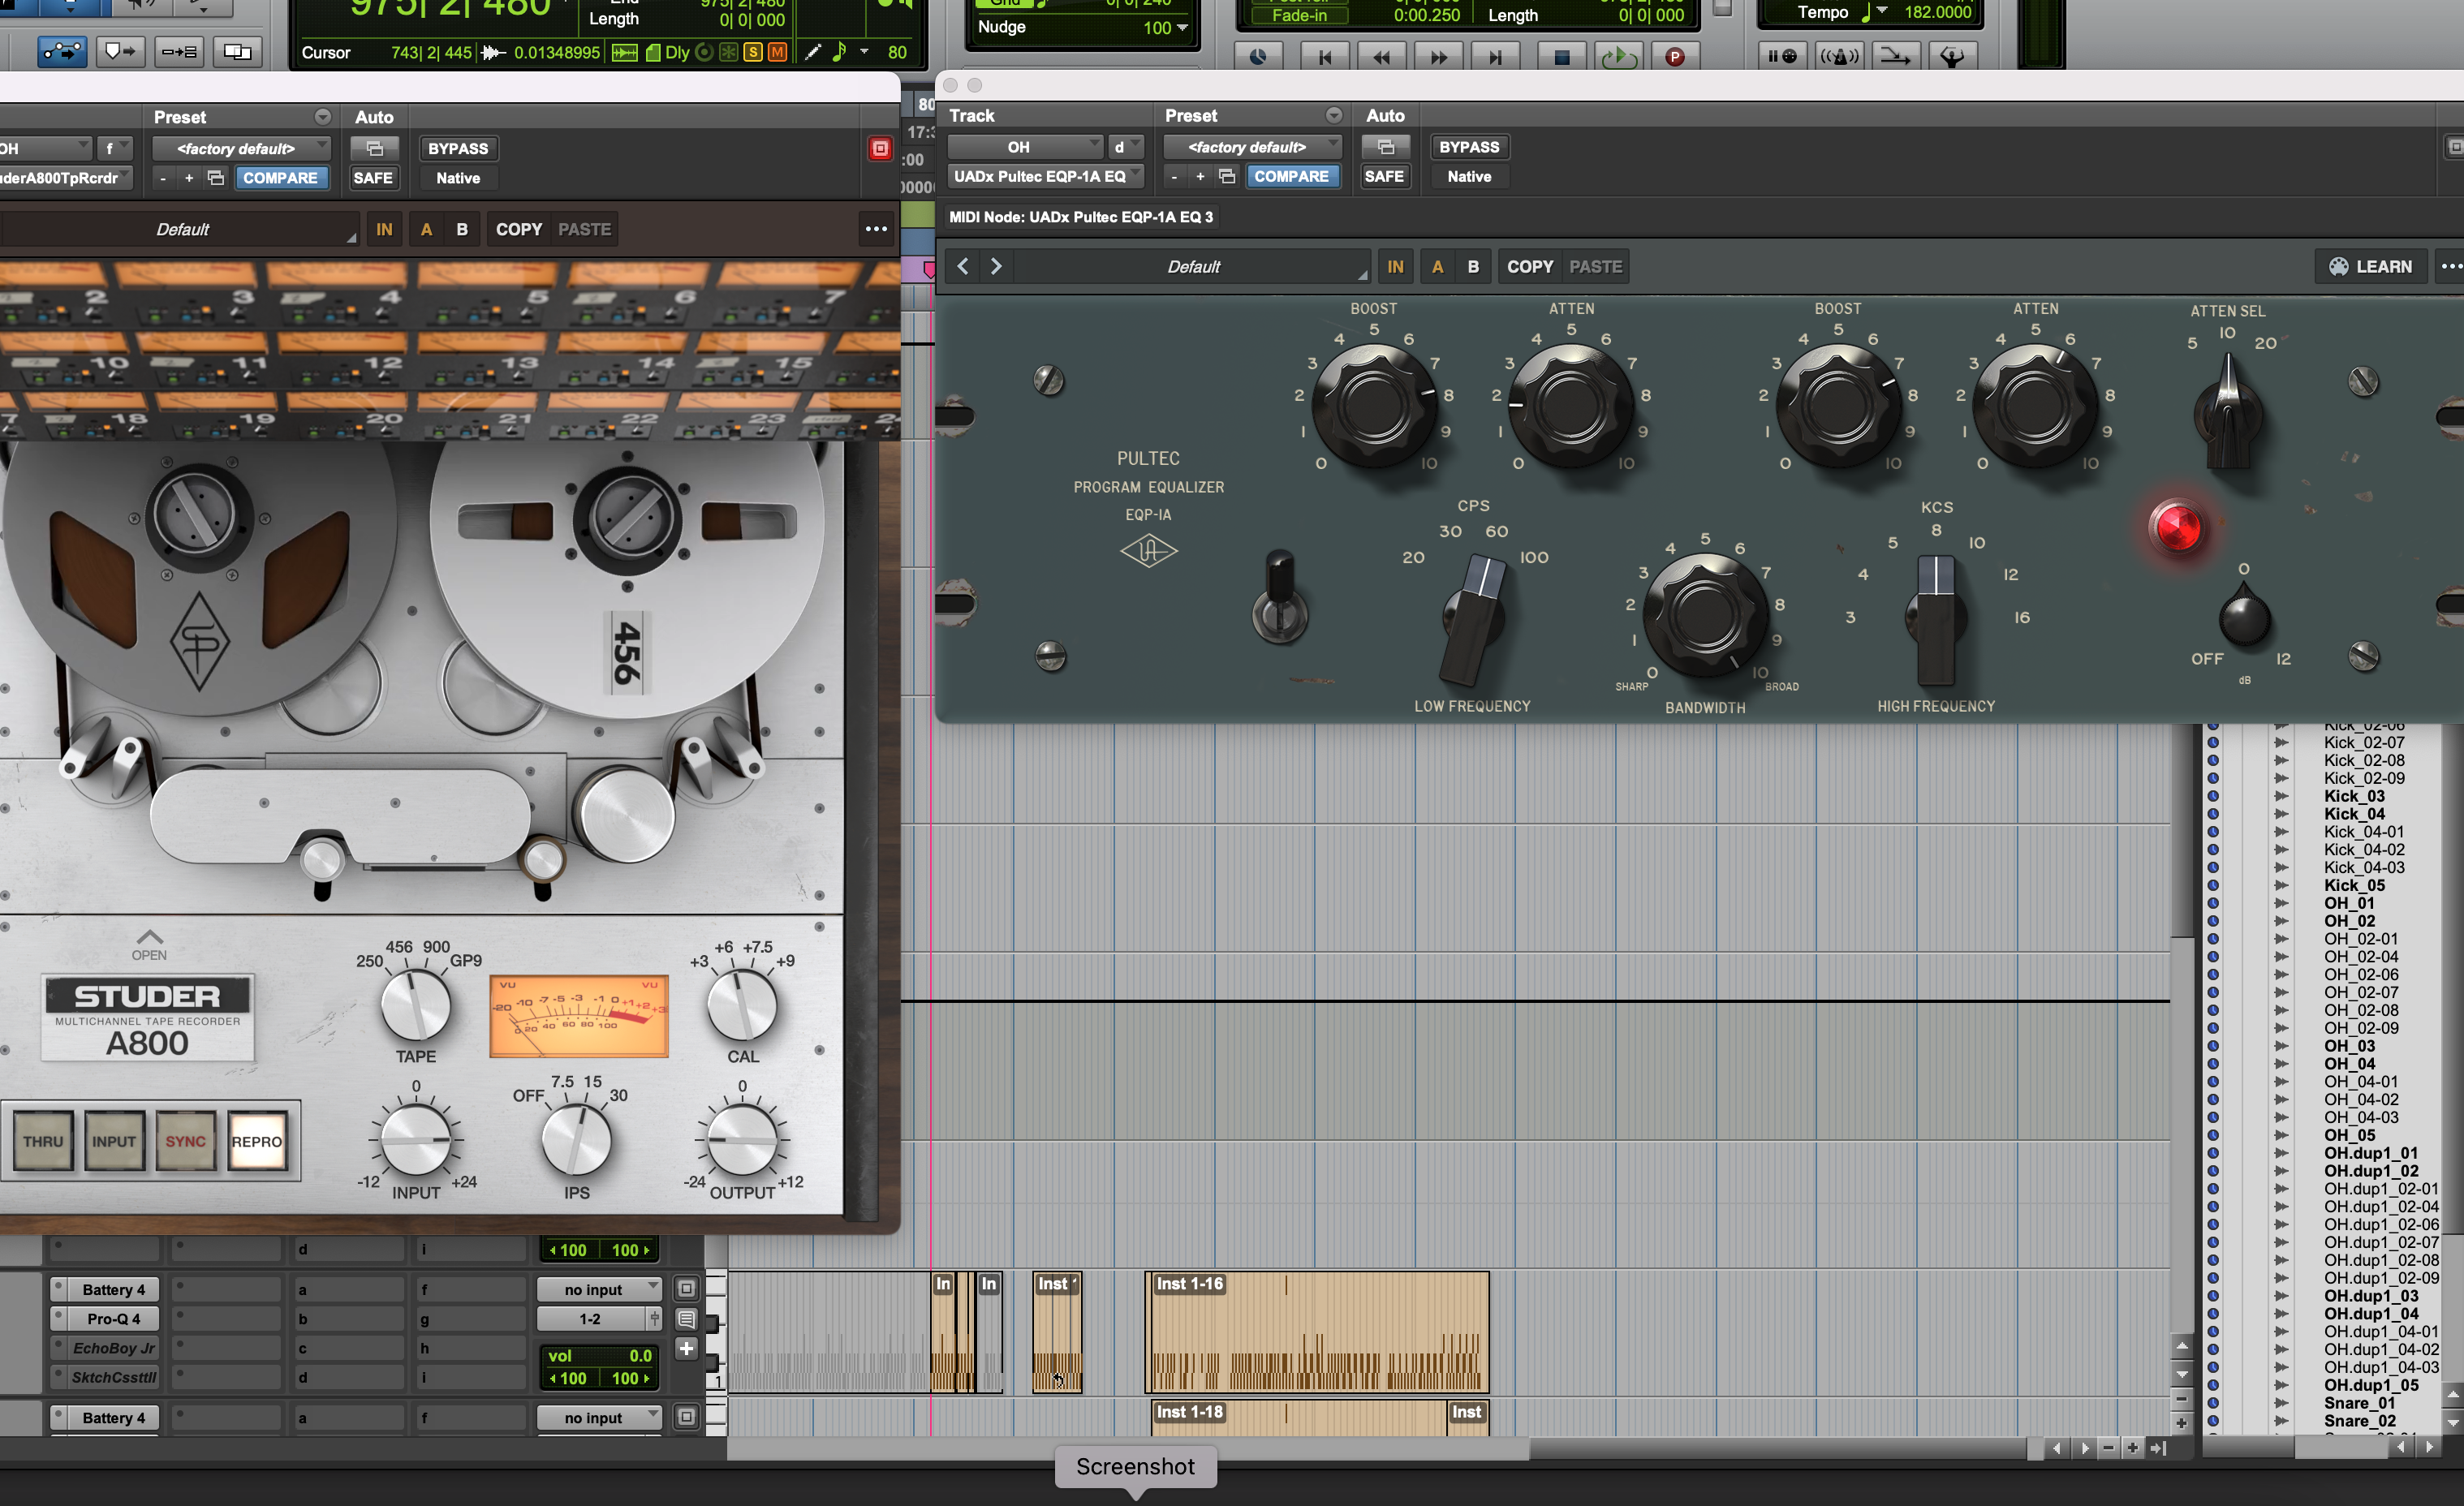The image size is (2464, 1506).
Task: Select preset slot B in Studer plugin
Action: [x=462, y=229]
